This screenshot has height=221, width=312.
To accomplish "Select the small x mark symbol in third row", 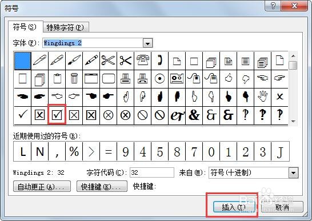I will (279, 97).
